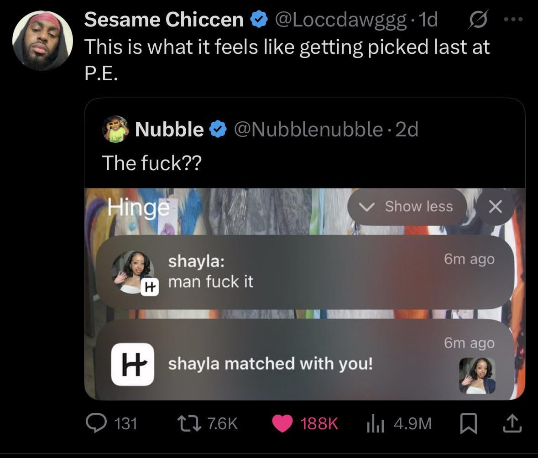Image resolution: width=538 pixels, height=458 pixels.
Task: Click the Grok slashed-circle icon
Action: point(477,20)
